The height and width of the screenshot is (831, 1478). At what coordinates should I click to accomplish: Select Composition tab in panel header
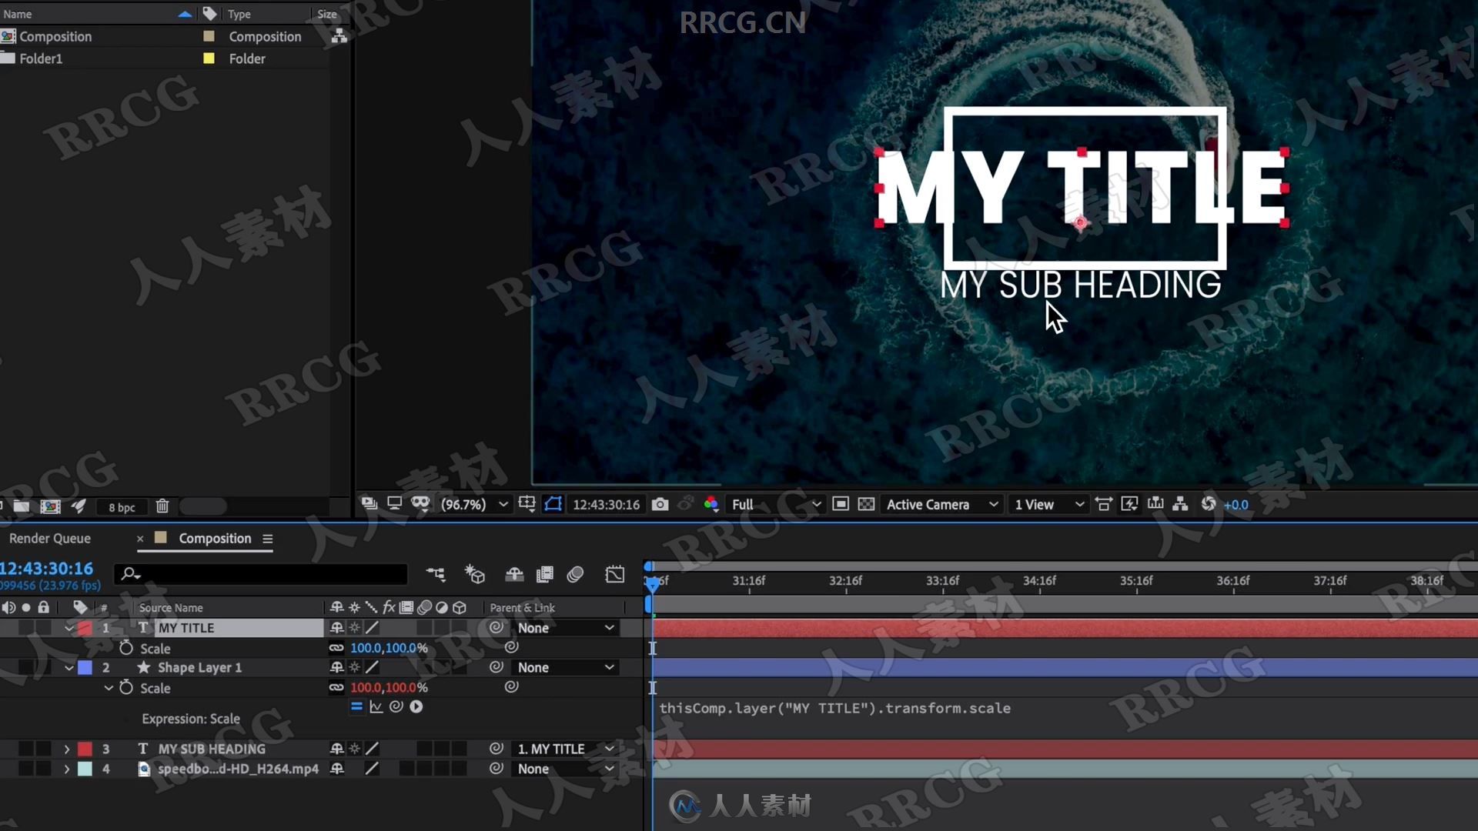point(214,538)
